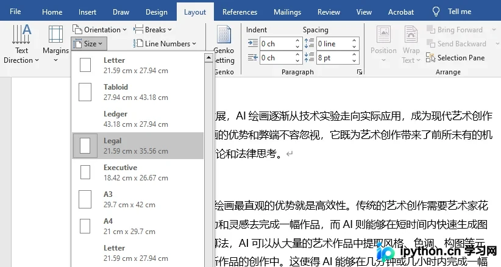Switch to the Review tab

tap(329, 12)
